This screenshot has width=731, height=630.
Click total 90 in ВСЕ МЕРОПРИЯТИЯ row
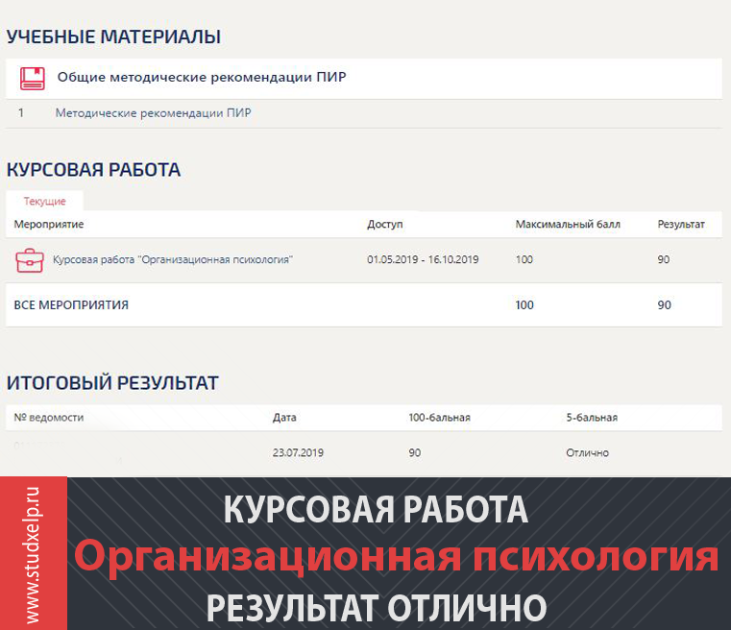[664, 305]
